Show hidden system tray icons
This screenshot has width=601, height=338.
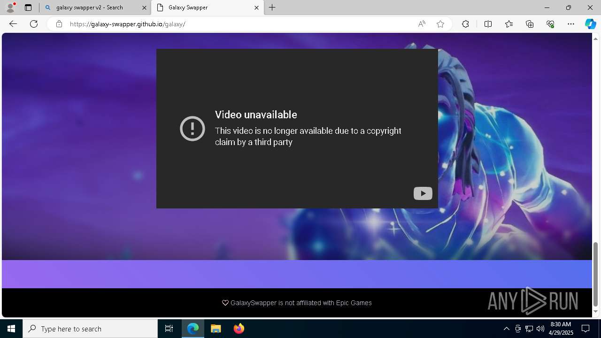(x=506, y=329)
